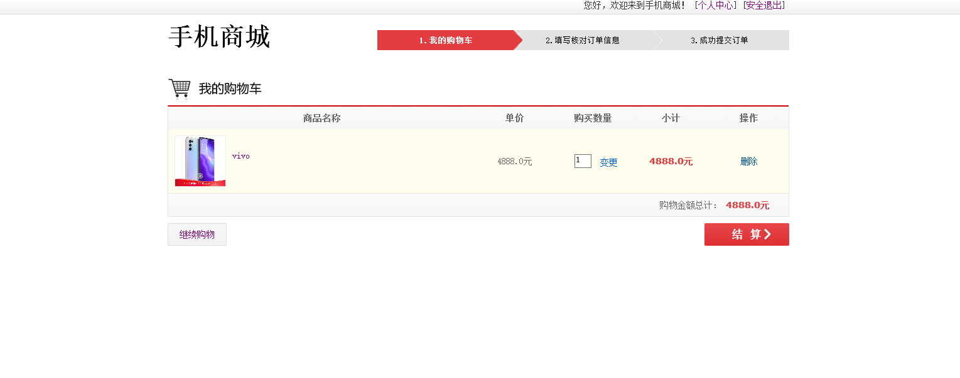
Task: Click the 手机商城 site logo title
Action: (x=219, y=37)
